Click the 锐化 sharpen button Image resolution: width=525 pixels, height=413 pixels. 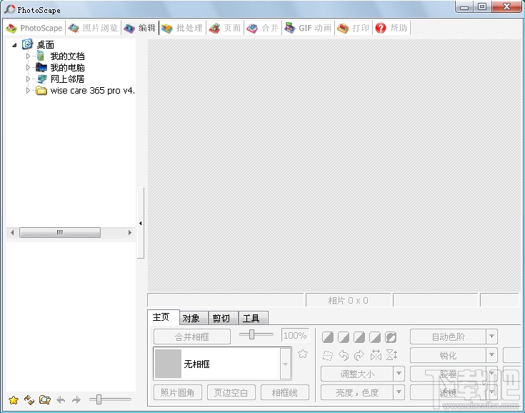coord(448,355)
